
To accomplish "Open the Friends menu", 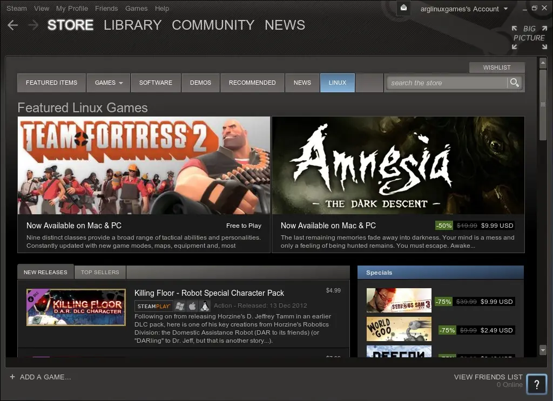I will 106,8.
